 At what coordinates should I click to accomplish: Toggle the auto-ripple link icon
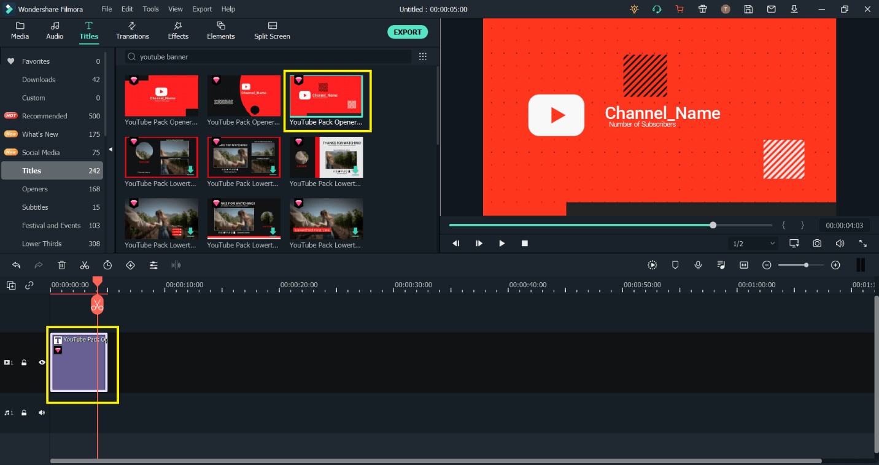coord(29,285)
